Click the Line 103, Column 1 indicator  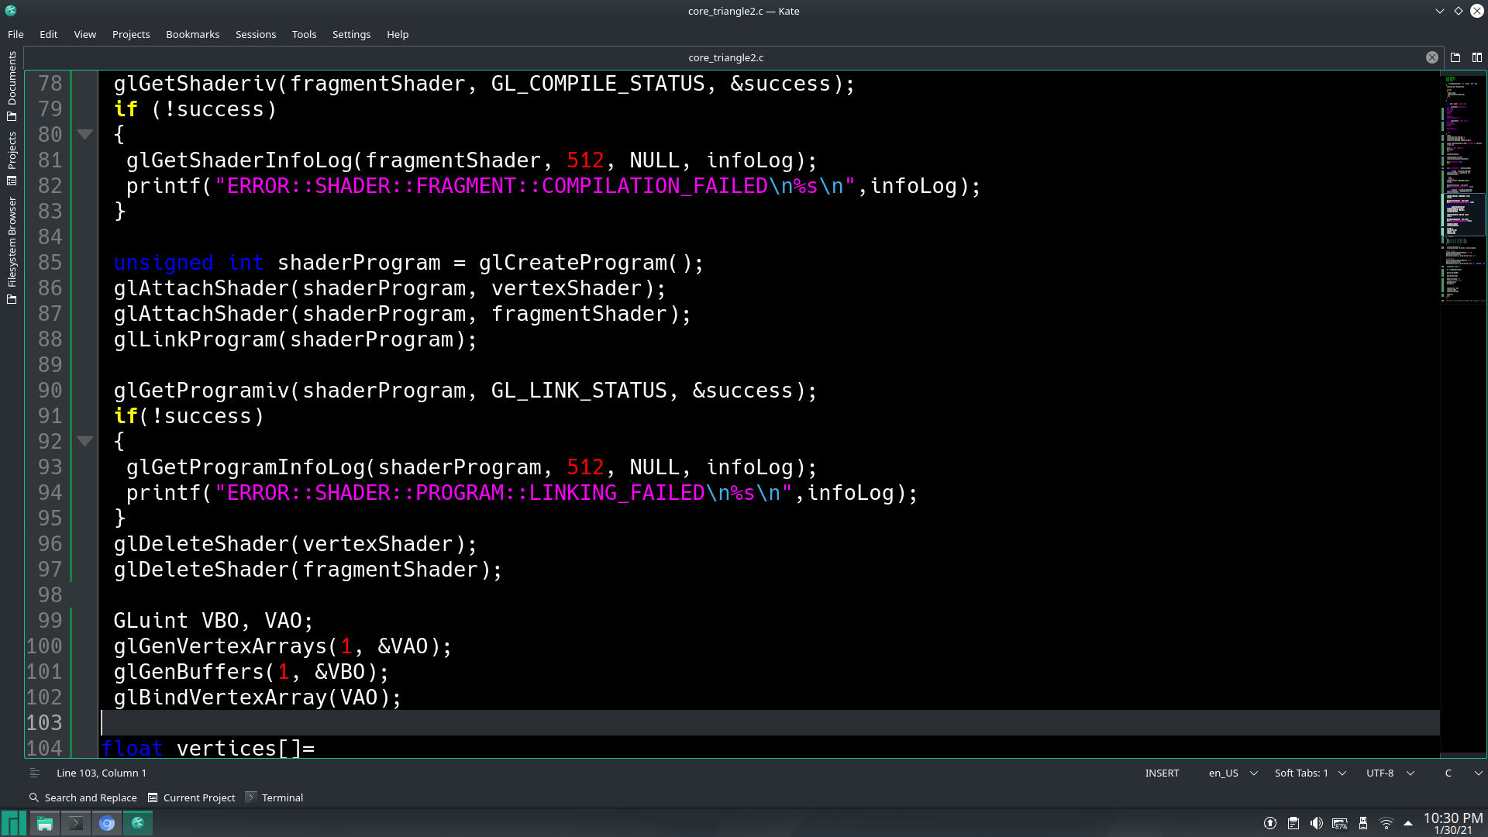tap(102, 773)
